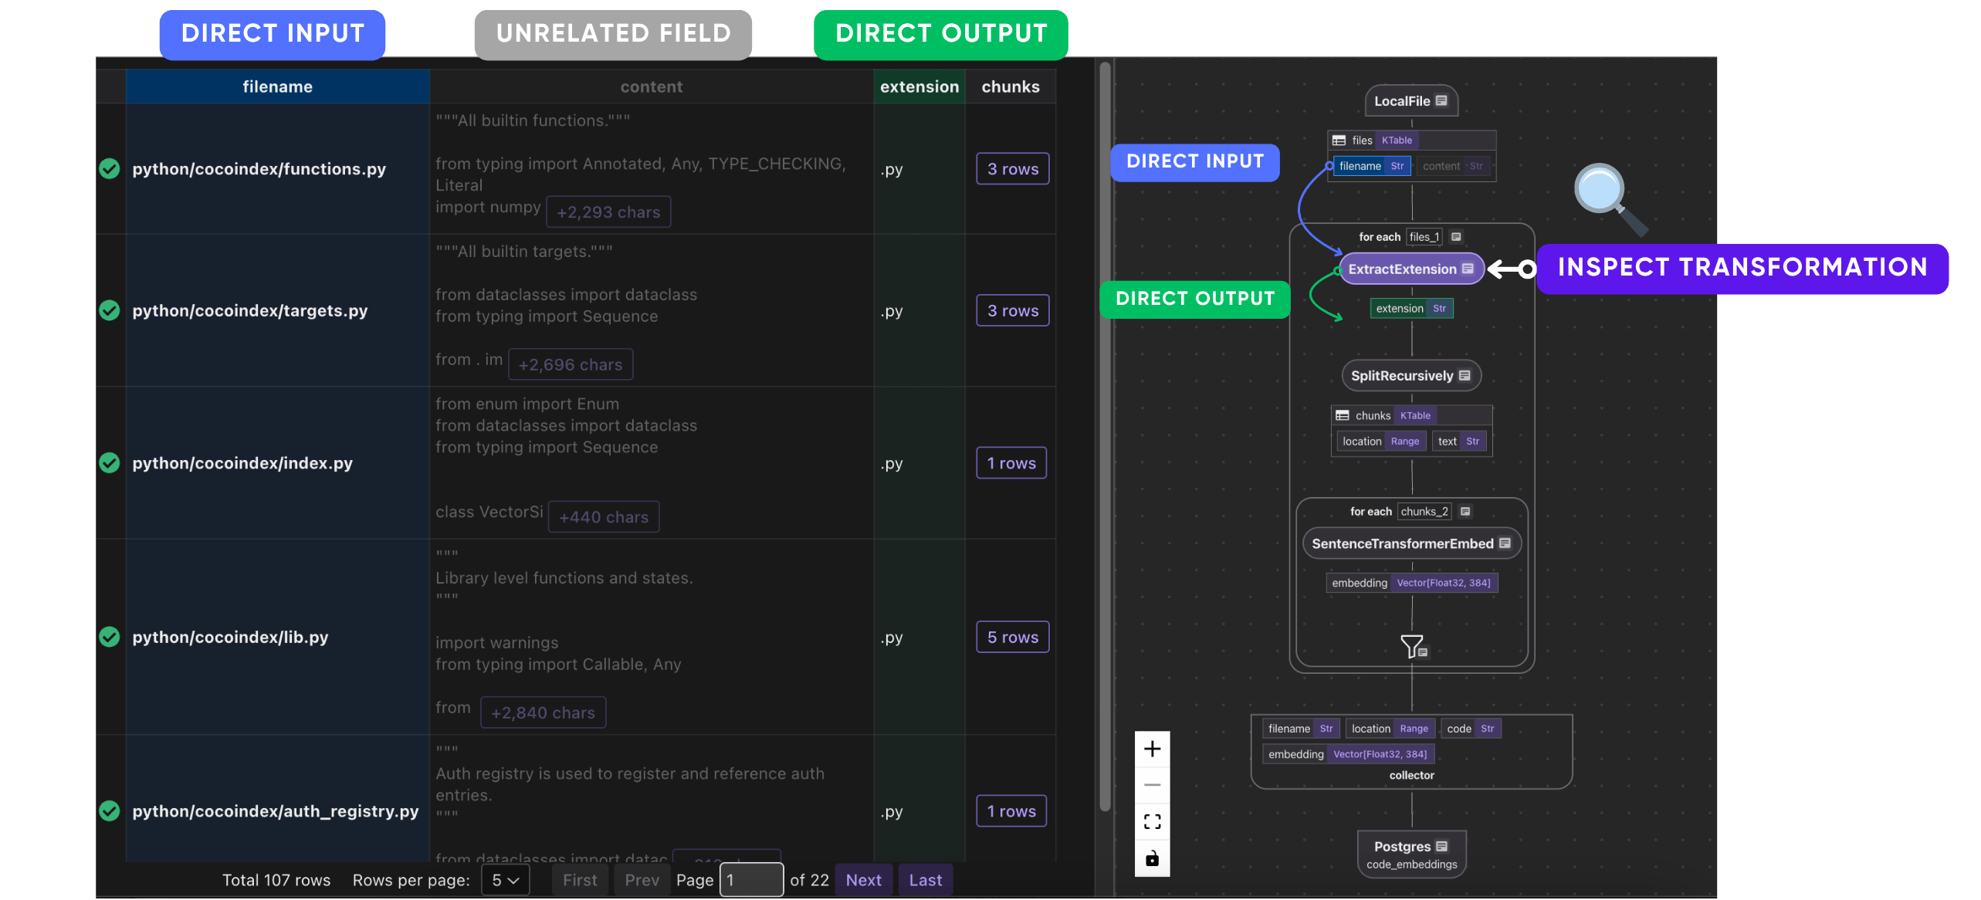
Task: Expand +2,840 chars in lib.py content
Action: click(544, 712)
